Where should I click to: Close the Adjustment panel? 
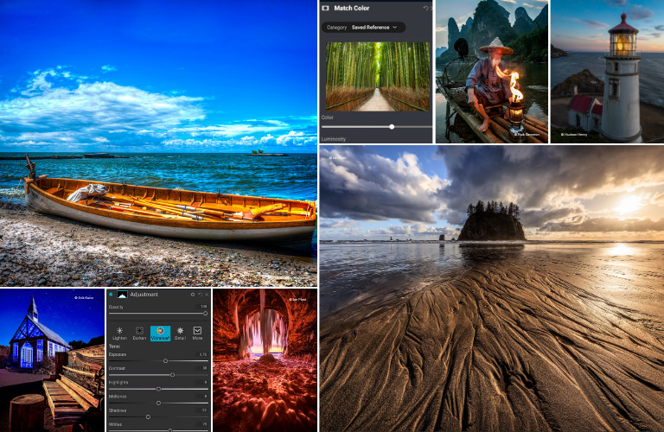[206, 295]
